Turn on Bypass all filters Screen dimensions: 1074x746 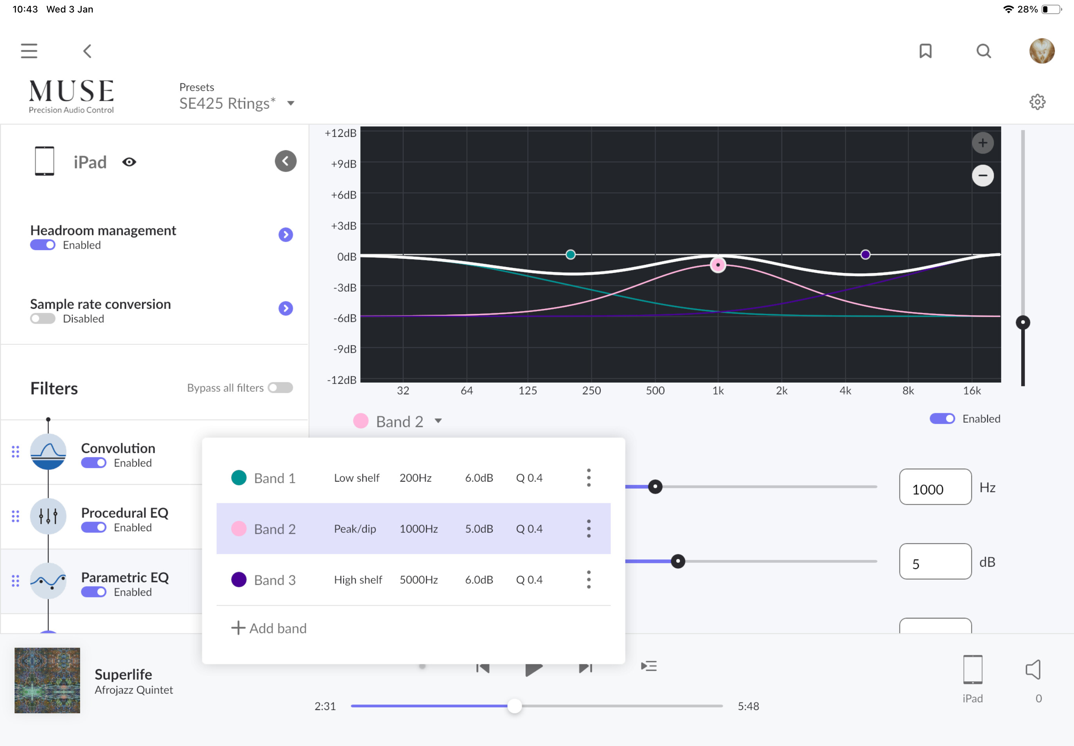(x=280, y=387)
